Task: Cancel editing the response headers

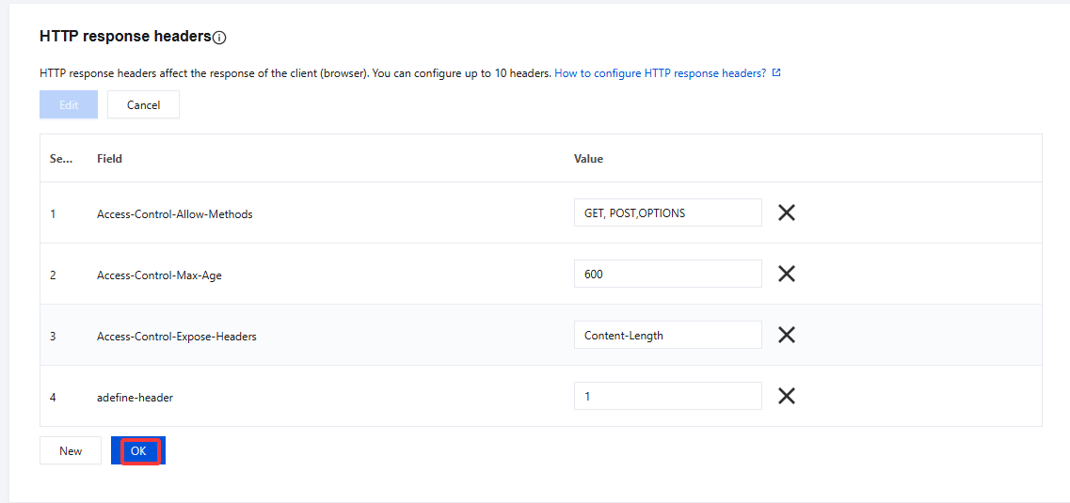Action: click(143, 105)
